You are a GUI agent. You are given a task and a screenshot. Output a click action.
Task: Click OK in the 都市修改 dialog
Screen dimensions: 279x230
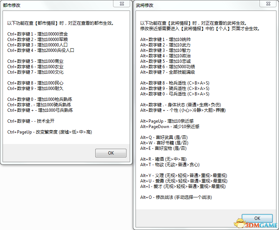click(x=111, y=153)
